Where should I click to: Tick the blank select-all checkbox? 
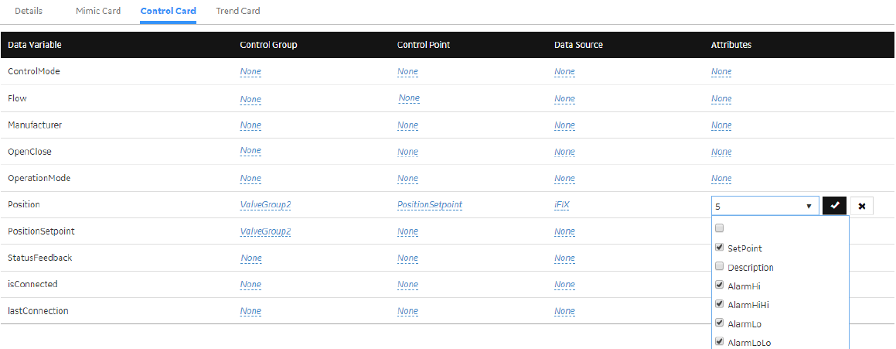tap(720, 228)
